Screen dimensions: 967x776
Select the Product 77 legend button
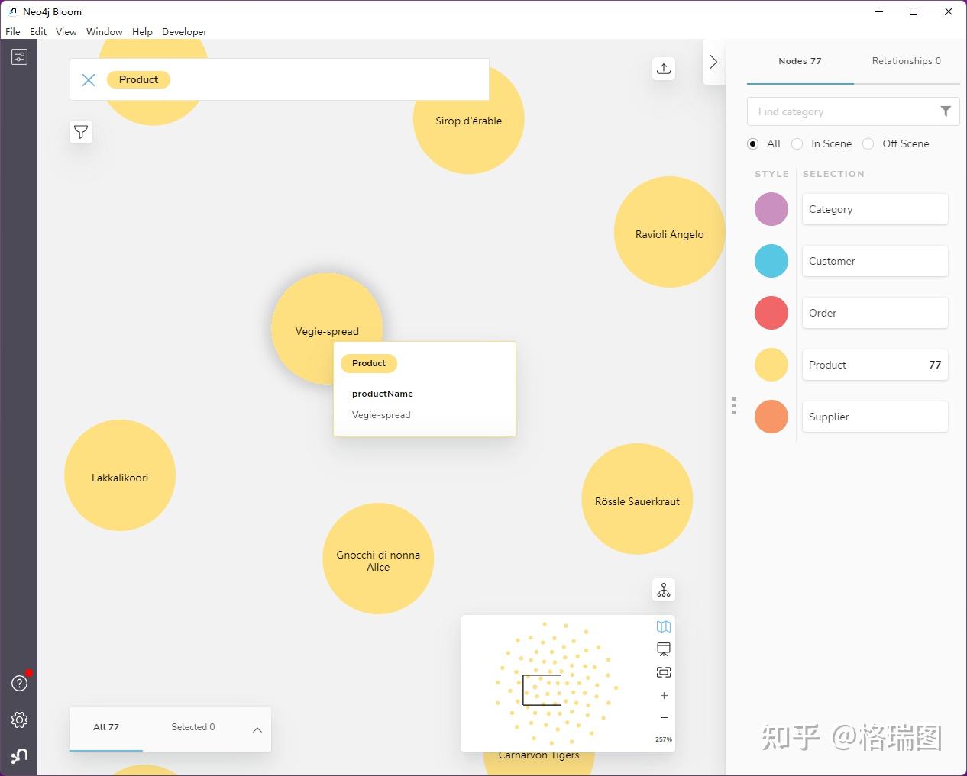click(875, 365)
